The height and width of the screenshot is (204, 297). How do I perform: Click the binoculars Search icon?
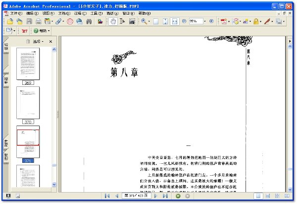tap(89, 21)
